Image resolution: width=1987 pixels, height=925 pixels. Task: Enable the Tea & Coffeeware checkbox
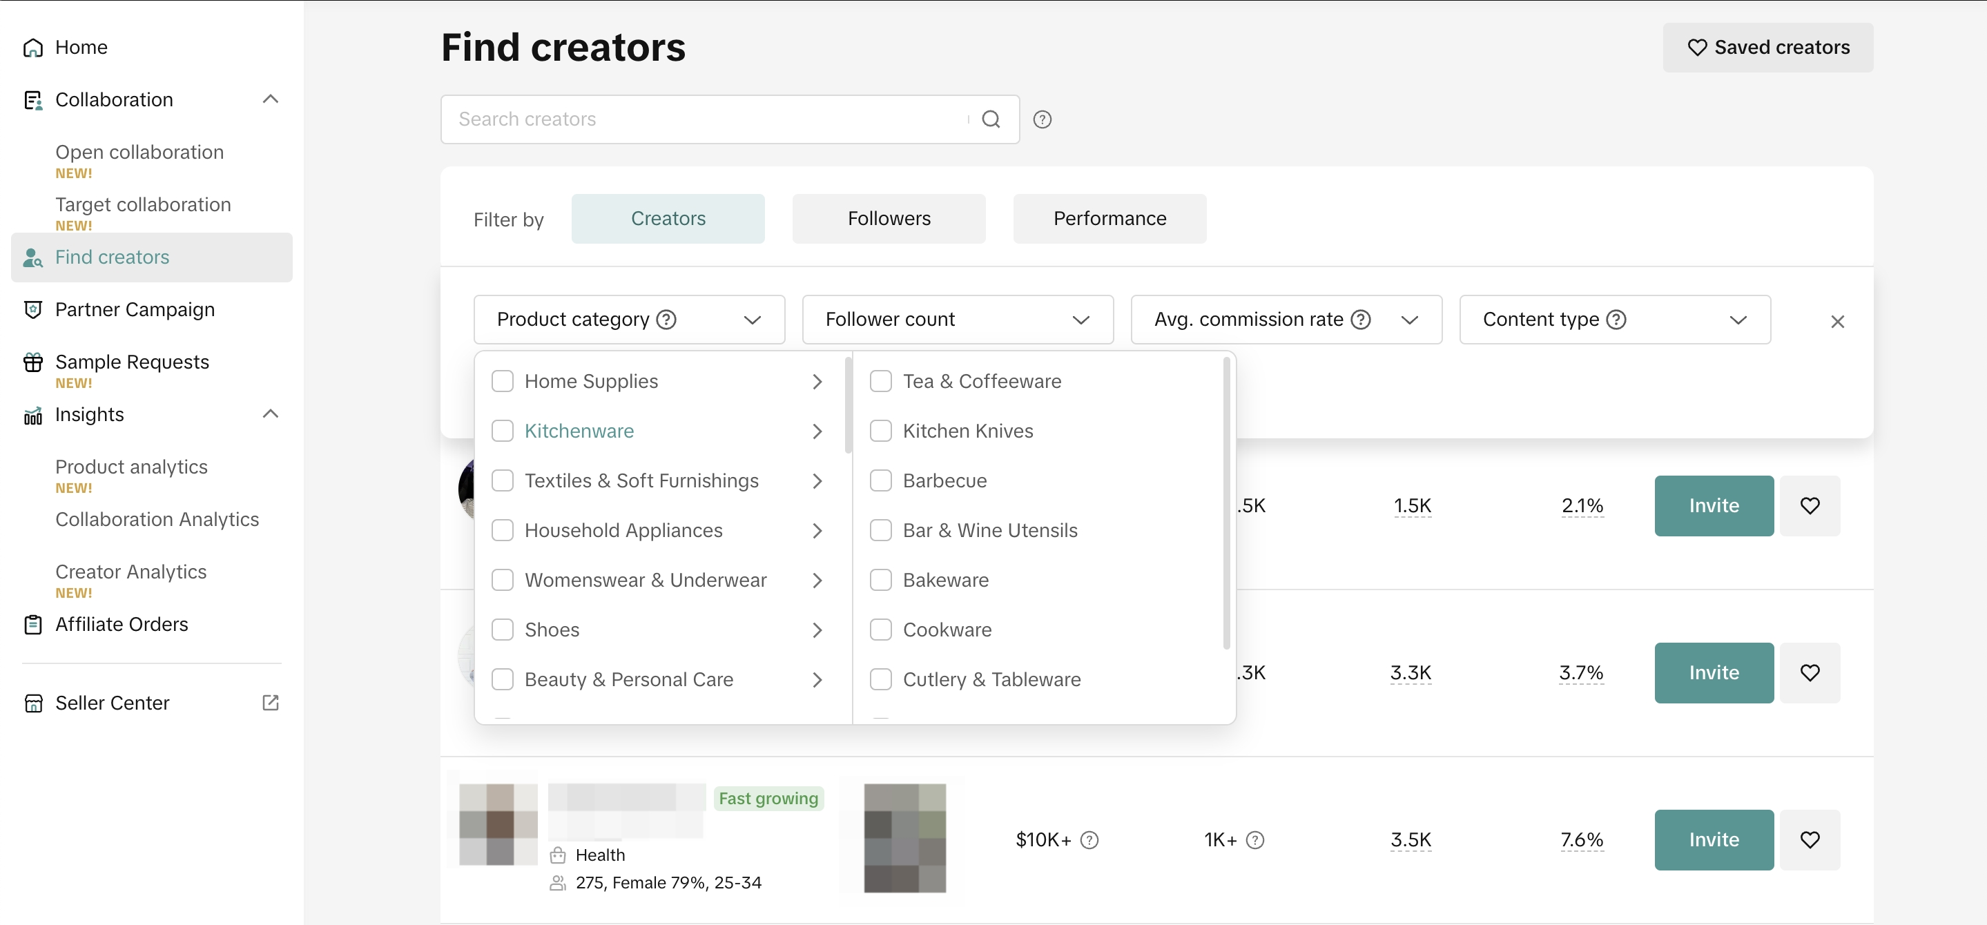(880, 381)
